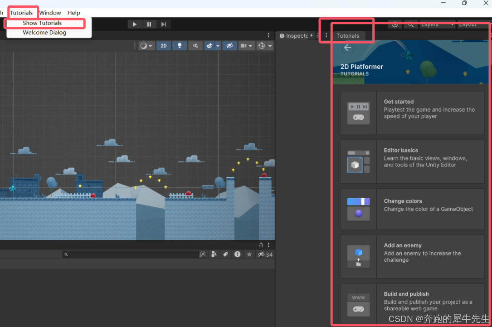Open Search by Type filter icon
Viewport: 492px width, 327px height.
point(214,254)
